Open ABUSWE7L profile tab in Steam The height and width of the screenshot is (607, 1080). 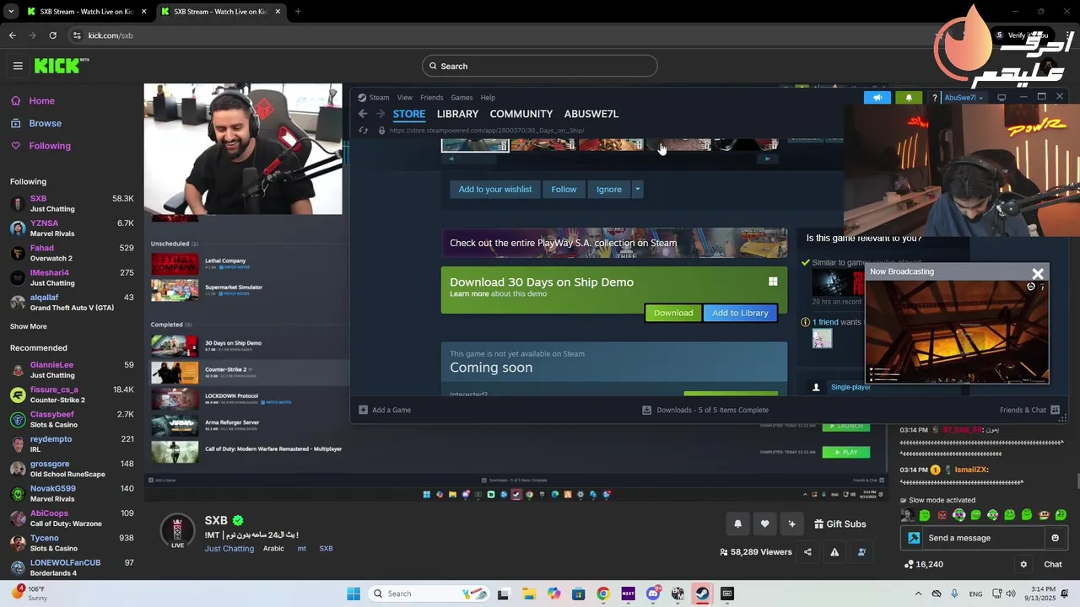tap(591, 114)
